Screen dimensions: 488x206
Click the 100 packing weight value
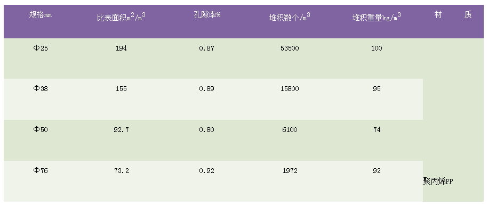[377, 48]
